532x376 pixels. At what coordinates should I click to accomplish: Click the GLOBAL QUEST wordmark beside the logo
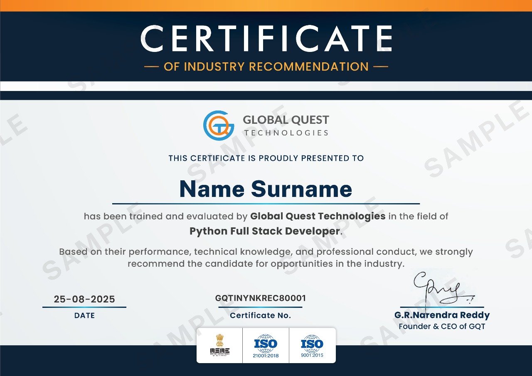coord(286,120)
